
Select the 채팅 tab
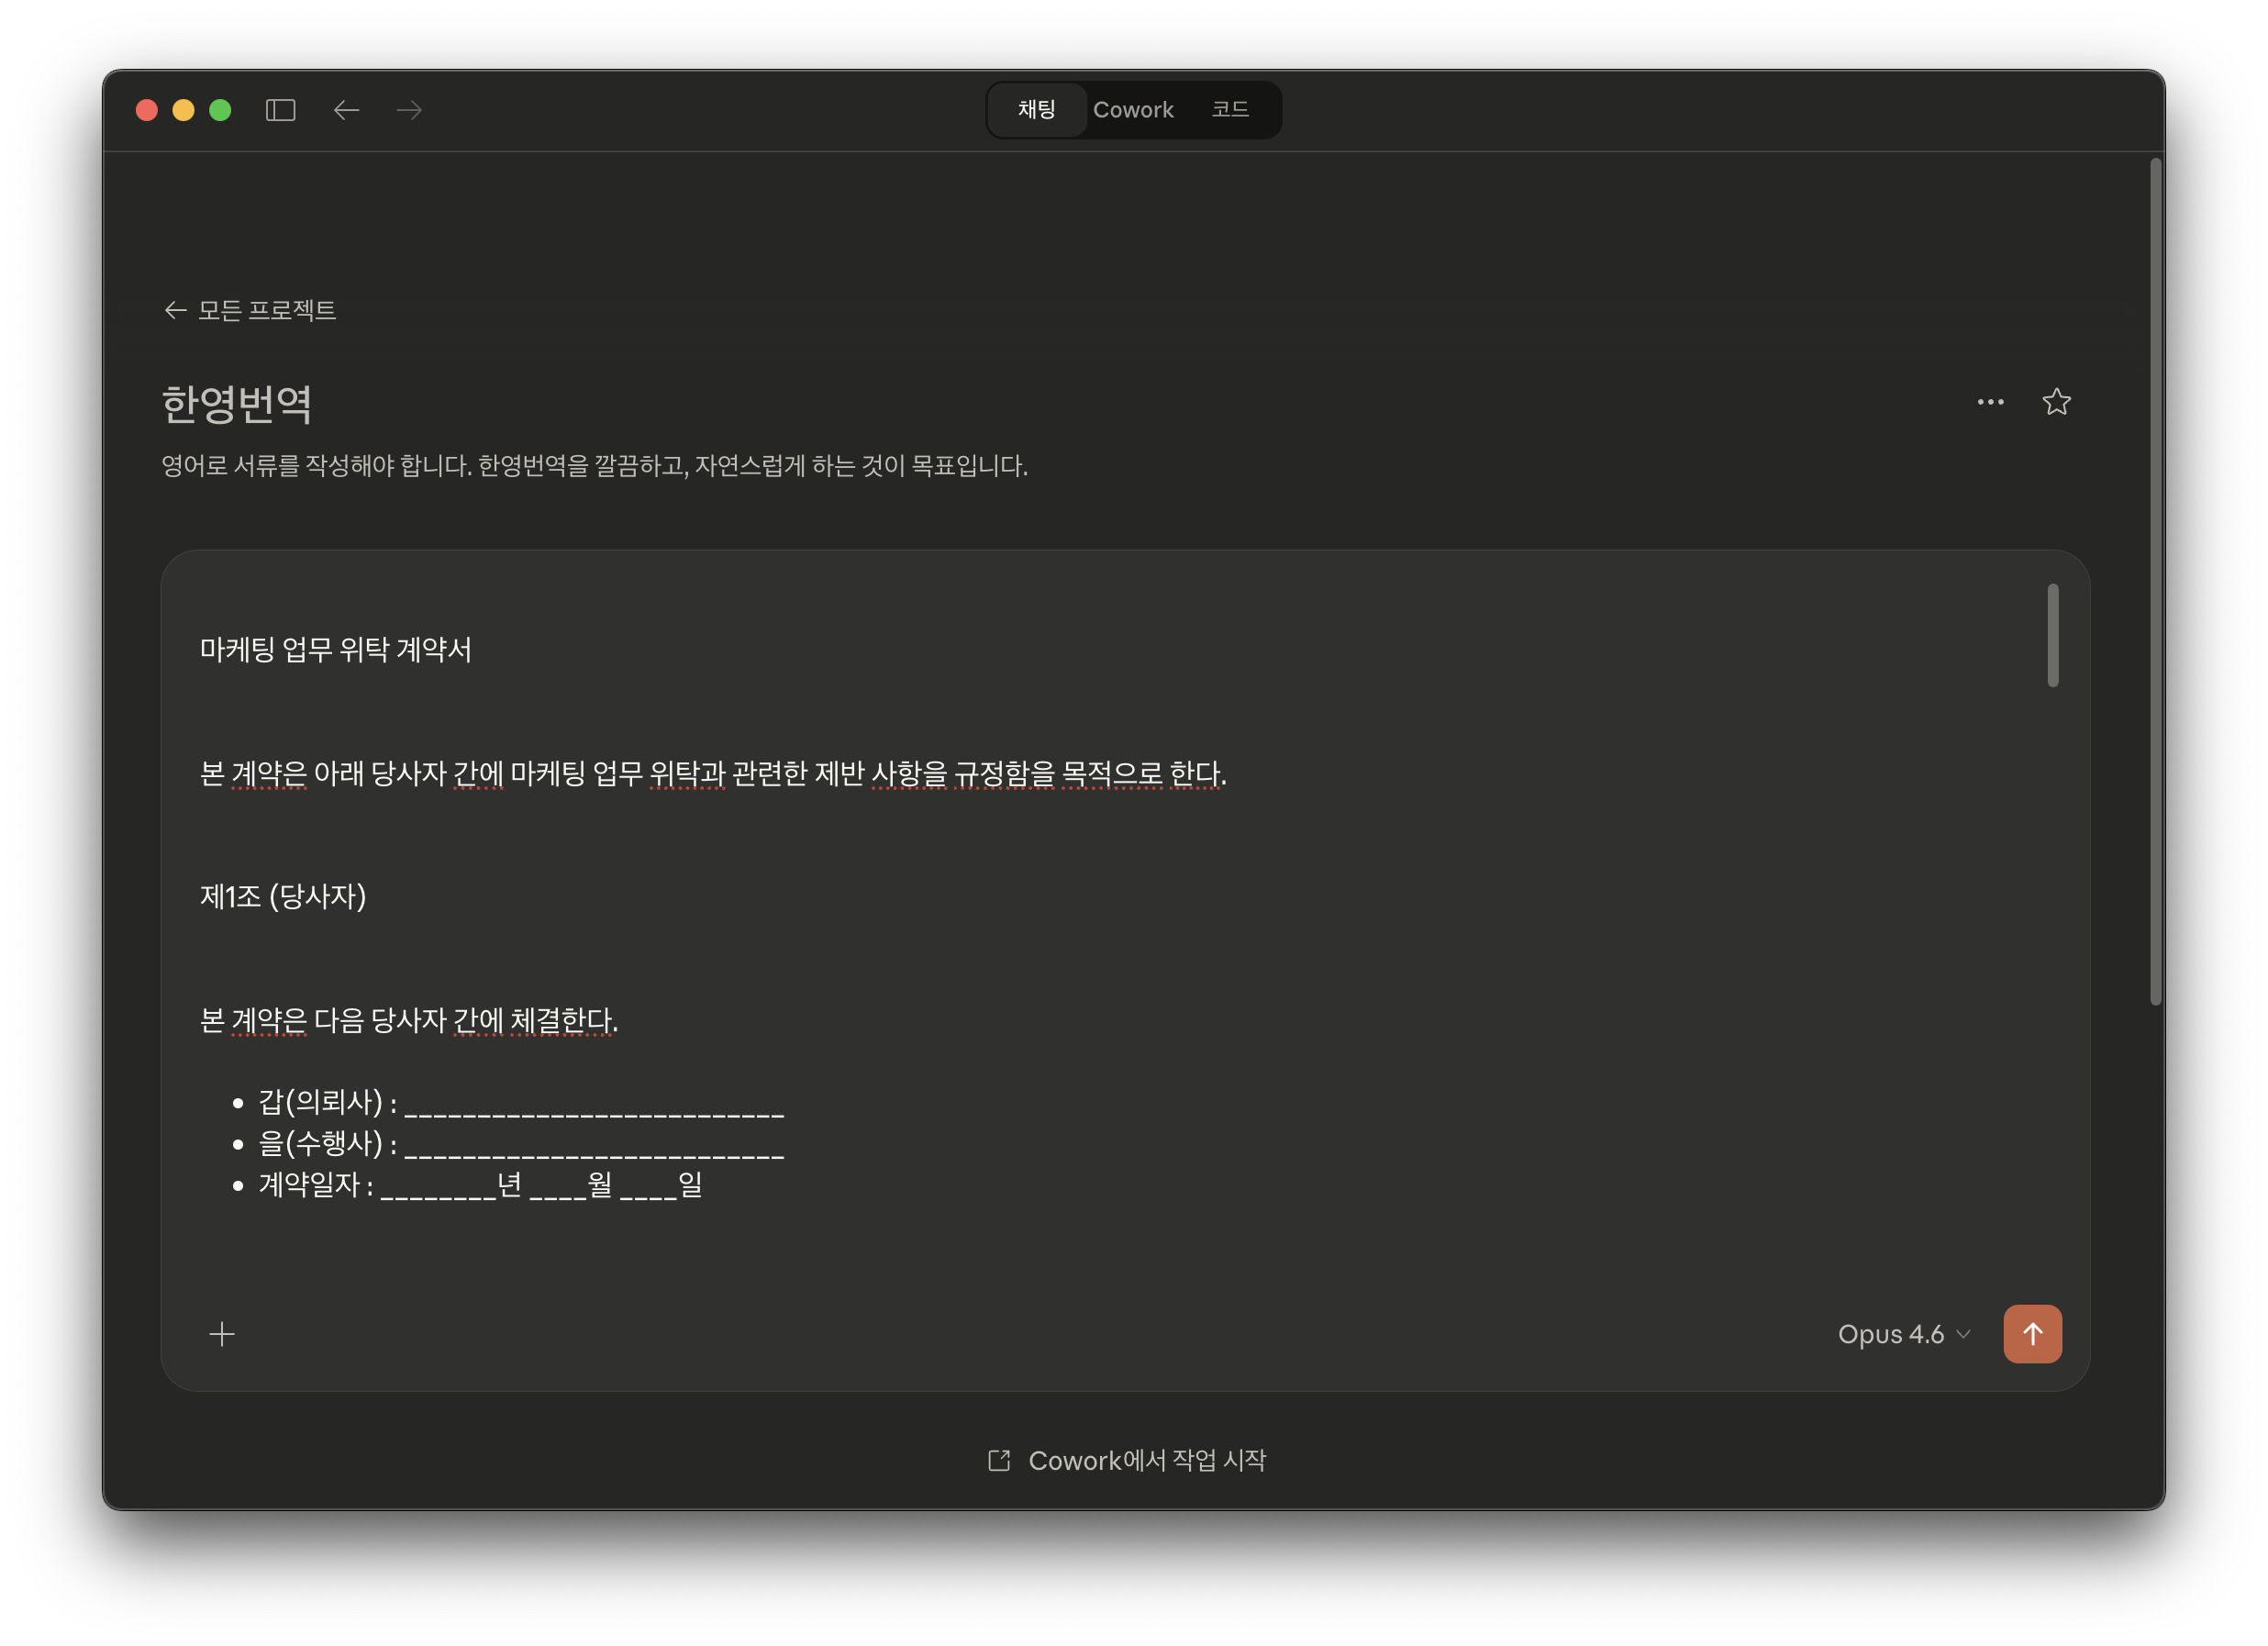pyautogui.click(x=1037, y=110)
